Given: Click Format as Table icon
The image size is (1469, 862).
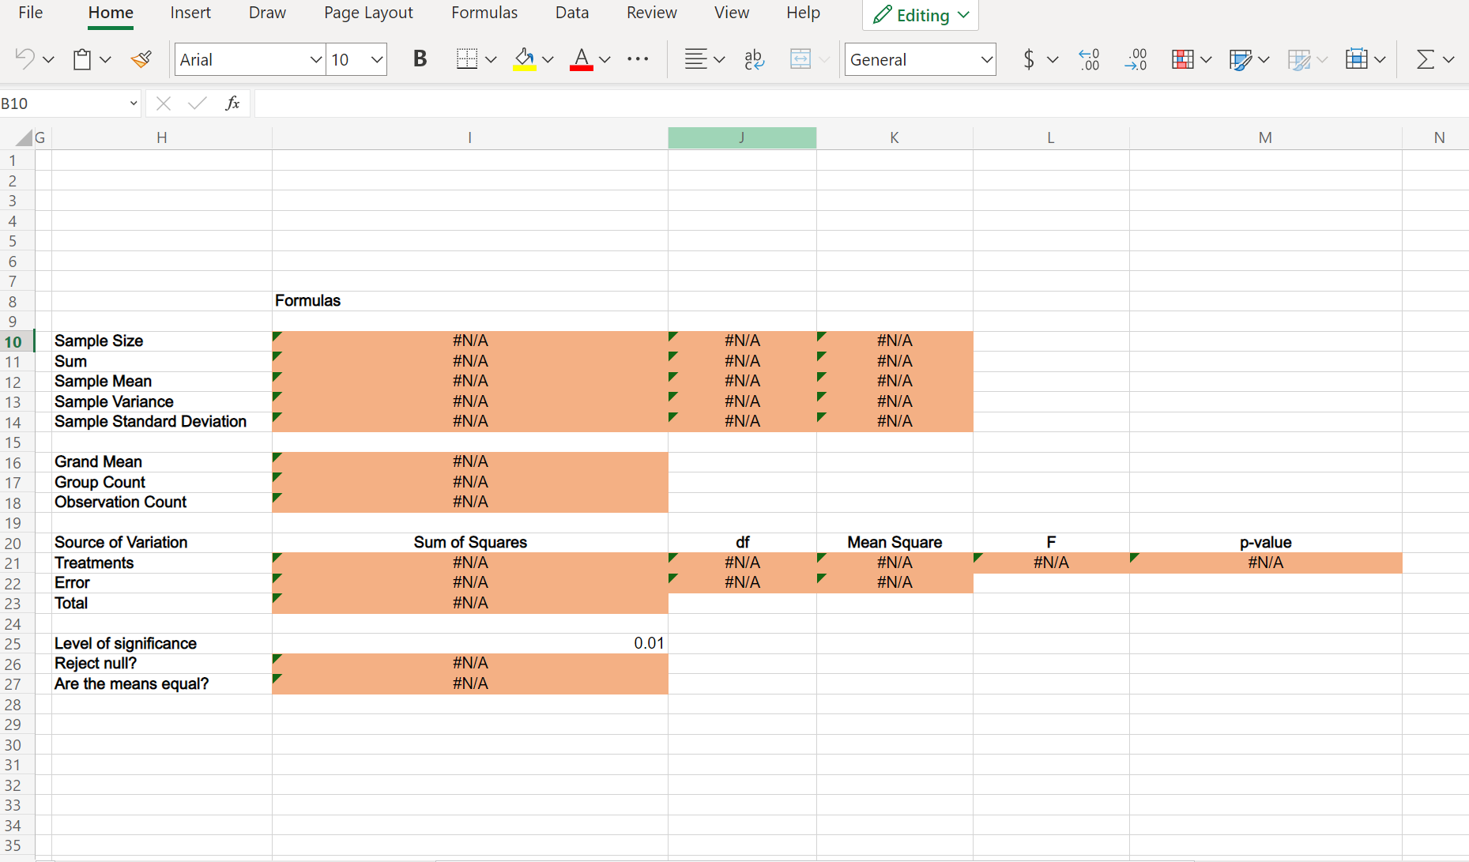Looking at the screenshot, I should click(1241, 59).
